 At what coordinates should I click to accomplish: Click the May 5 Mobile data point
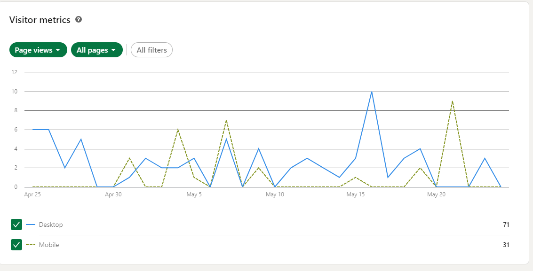pos(195,178)
